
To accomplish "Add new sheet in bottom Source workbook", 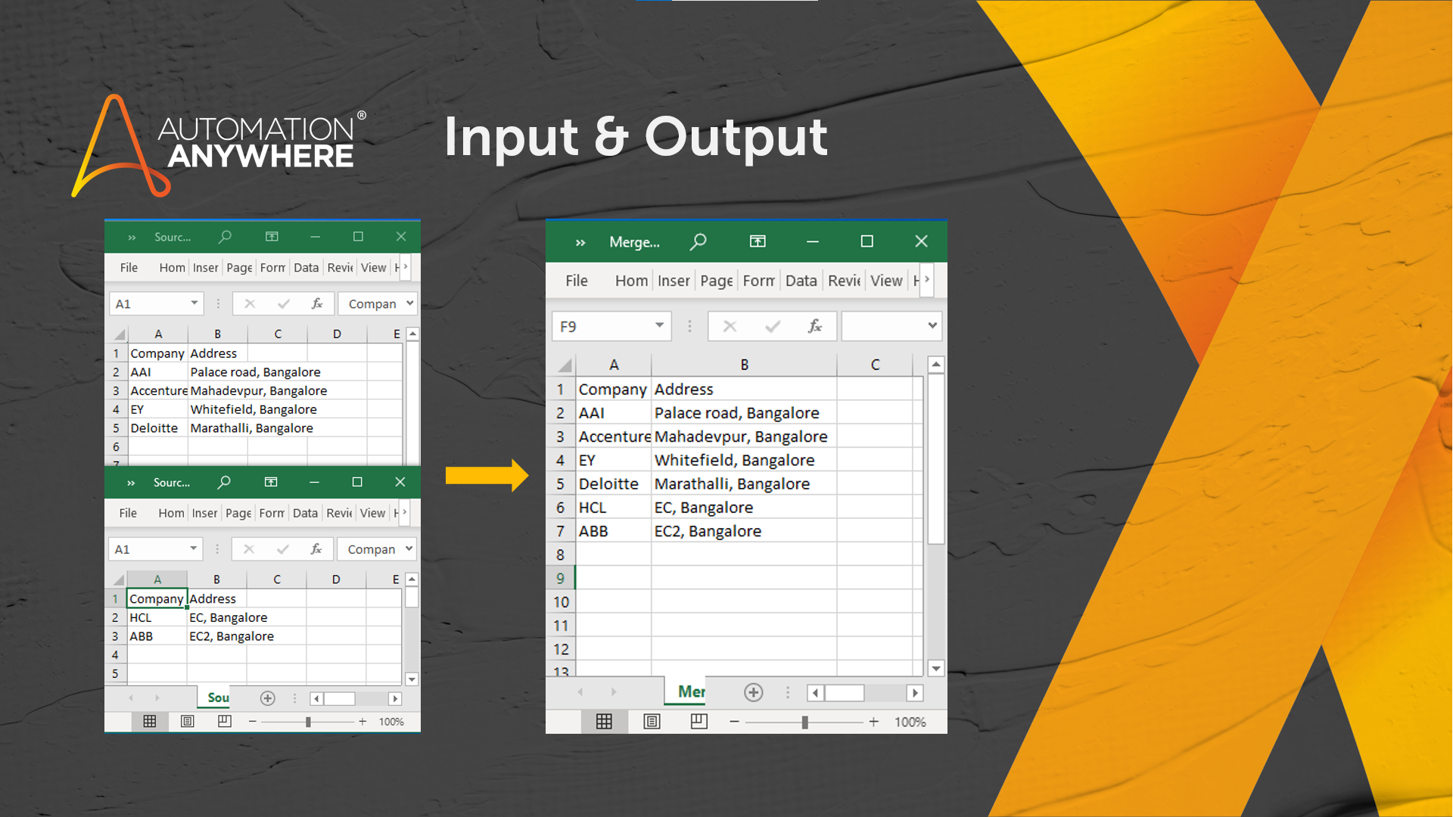I will click(x=267, y=698).
